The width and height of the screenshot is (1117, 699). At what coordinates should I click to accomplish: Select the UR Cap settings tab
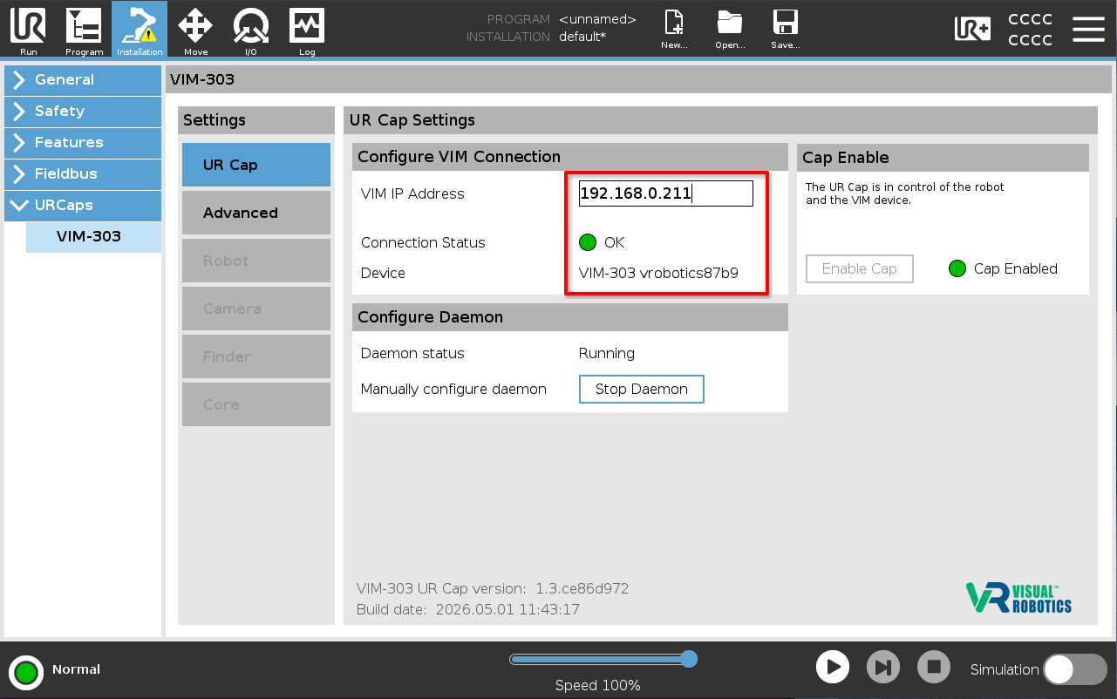tap(256, 165)
